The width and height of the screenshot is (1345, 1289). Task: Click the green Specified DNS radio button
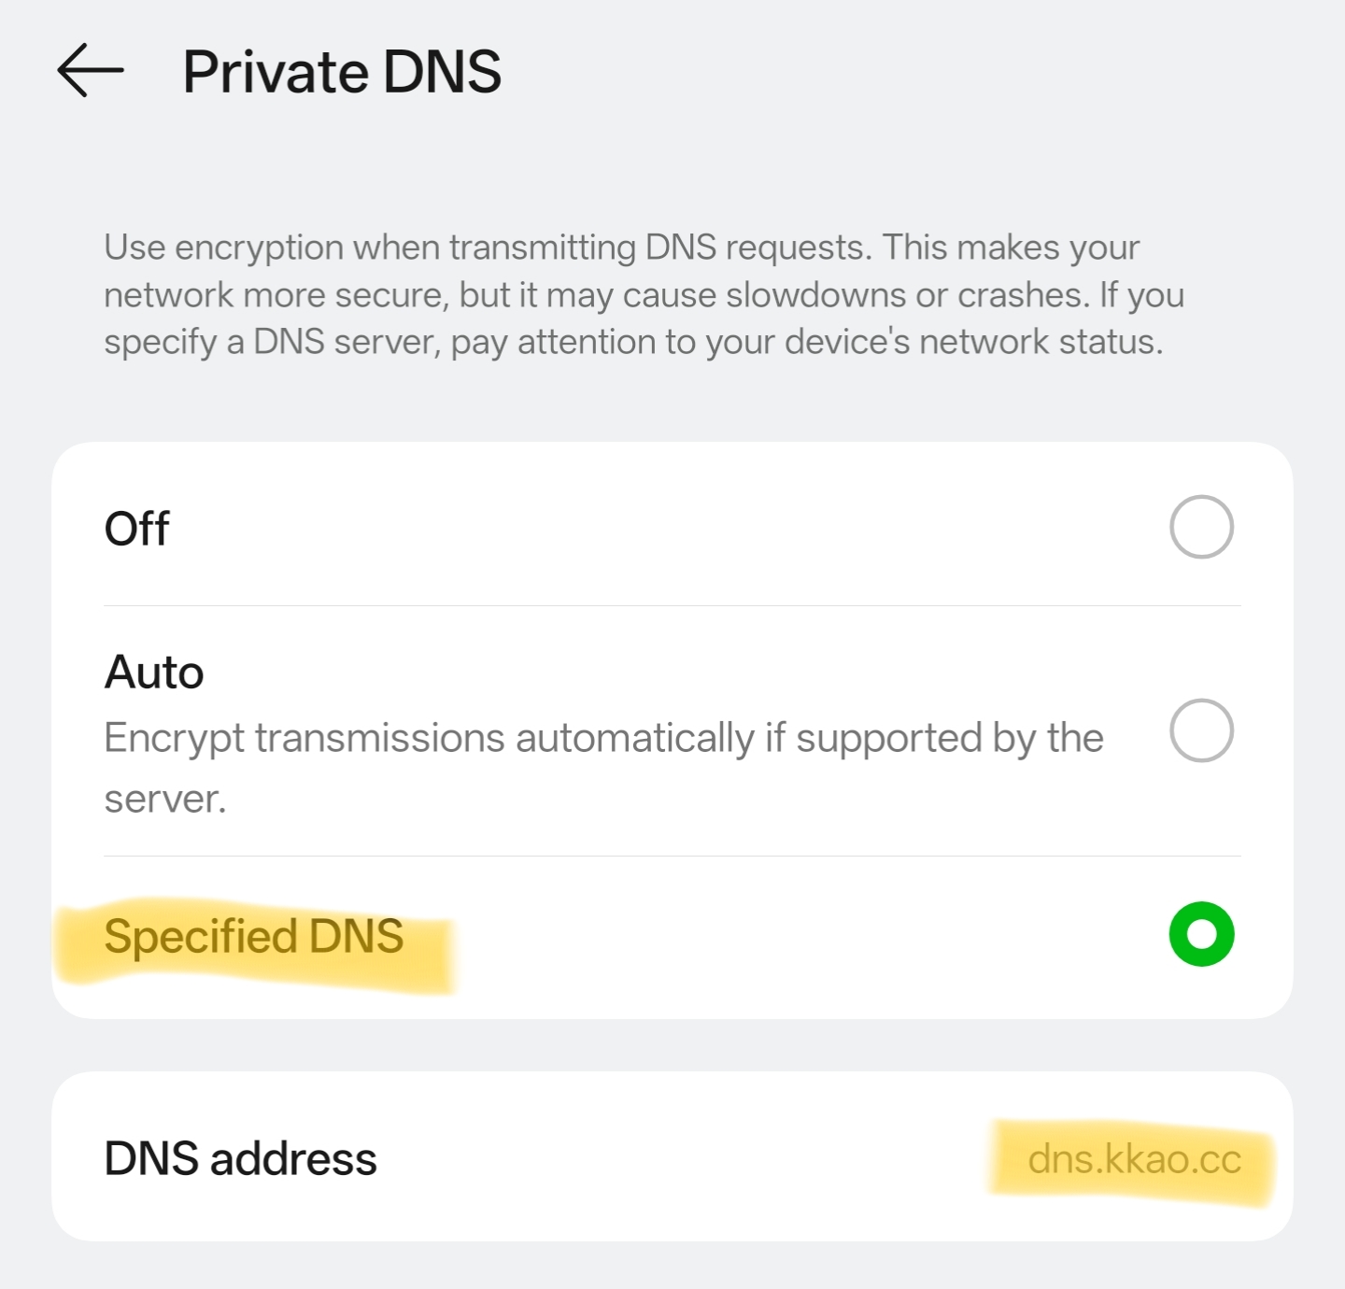(1201, 934)
